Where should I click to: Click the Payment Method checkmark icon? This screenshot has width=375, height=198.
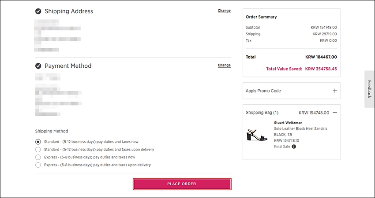[38, 66]
